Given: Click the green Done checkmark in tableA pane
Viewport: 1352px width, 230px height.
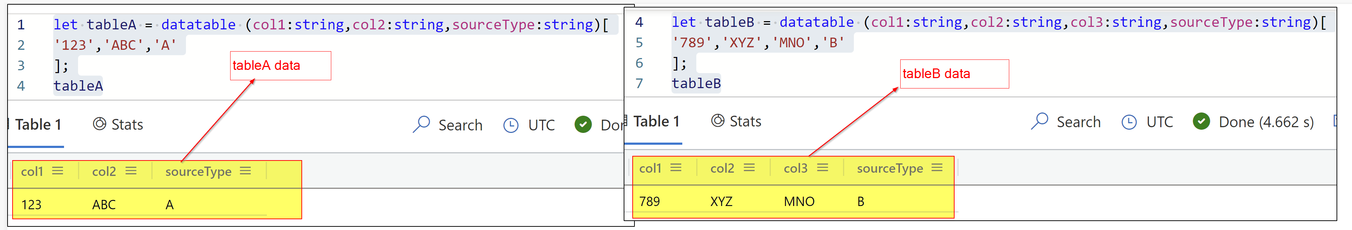Looking at the screenshot, I should (583, 124).
